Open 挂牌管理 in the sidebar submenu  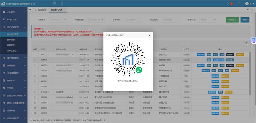coord(14,45)
